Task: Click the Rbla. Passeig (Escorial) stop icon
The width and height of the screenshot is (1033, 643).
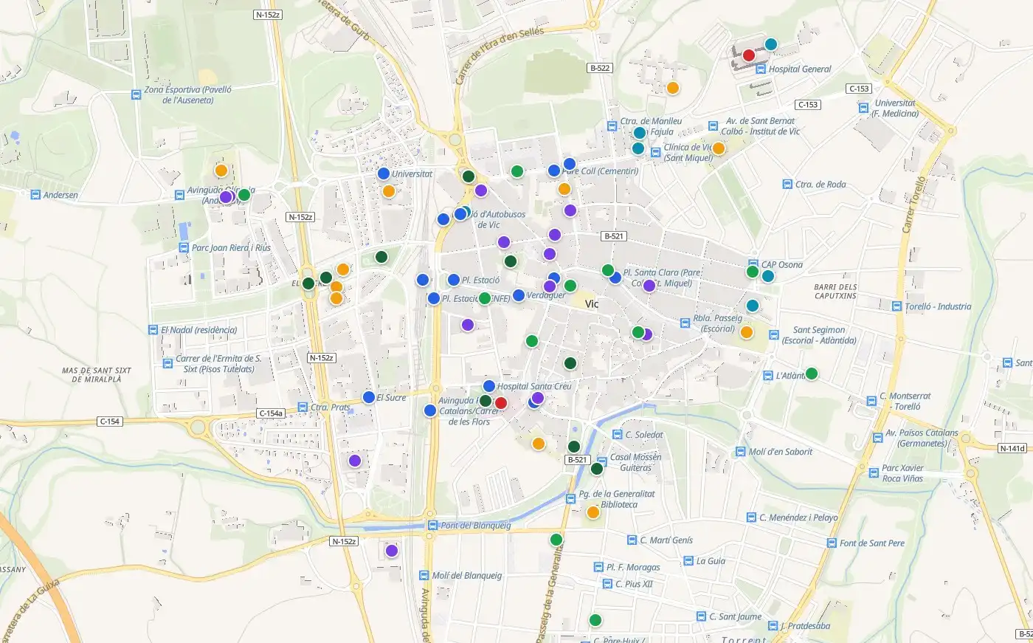Action: click(x=685, y=323)
